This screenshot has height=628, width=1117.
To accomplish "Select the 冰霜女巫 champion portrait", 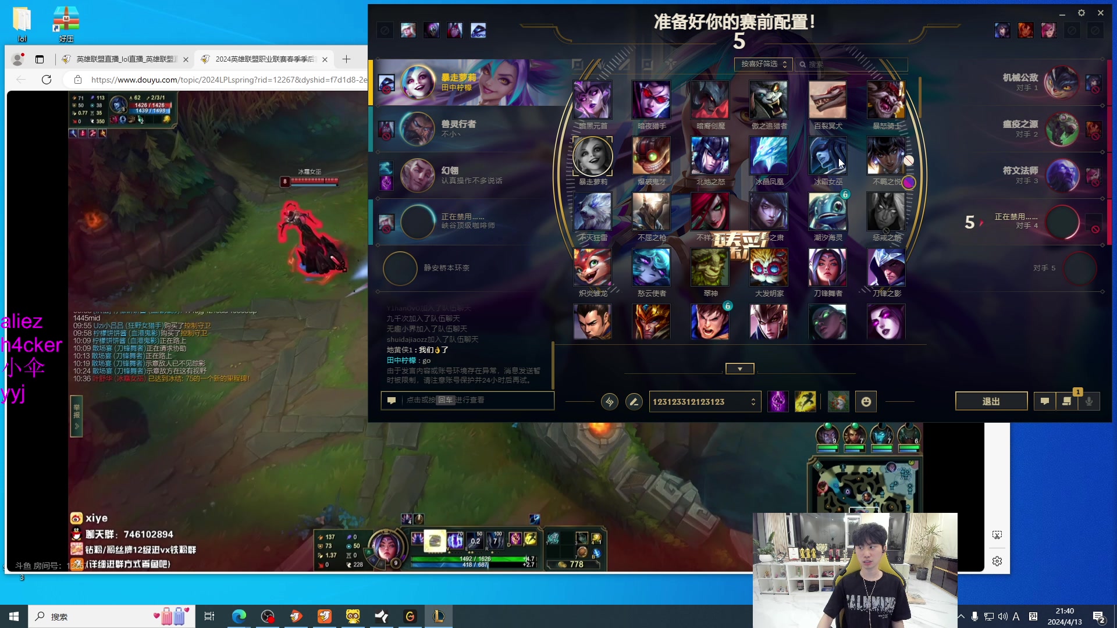I will [827, 156].
